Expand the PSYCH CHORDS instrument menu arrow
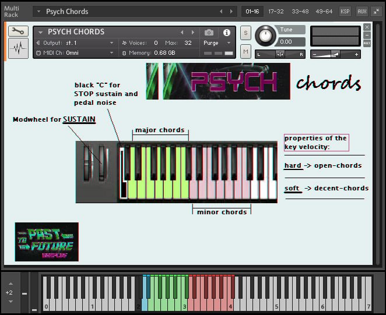The image size is (386, 315). (x=40, y=32)
